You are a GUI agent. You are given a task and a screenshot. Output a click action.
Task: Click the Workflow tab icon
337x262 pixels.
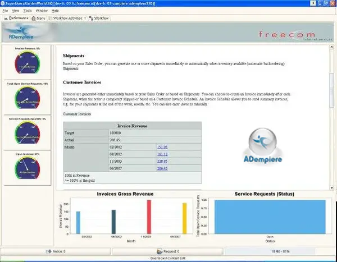tap(91, 19)
